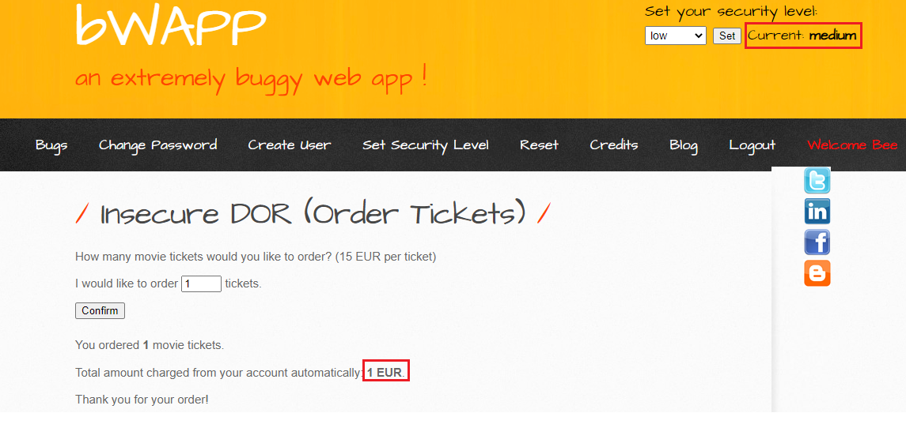Click the Reset menu item

[x=539, y=145]
